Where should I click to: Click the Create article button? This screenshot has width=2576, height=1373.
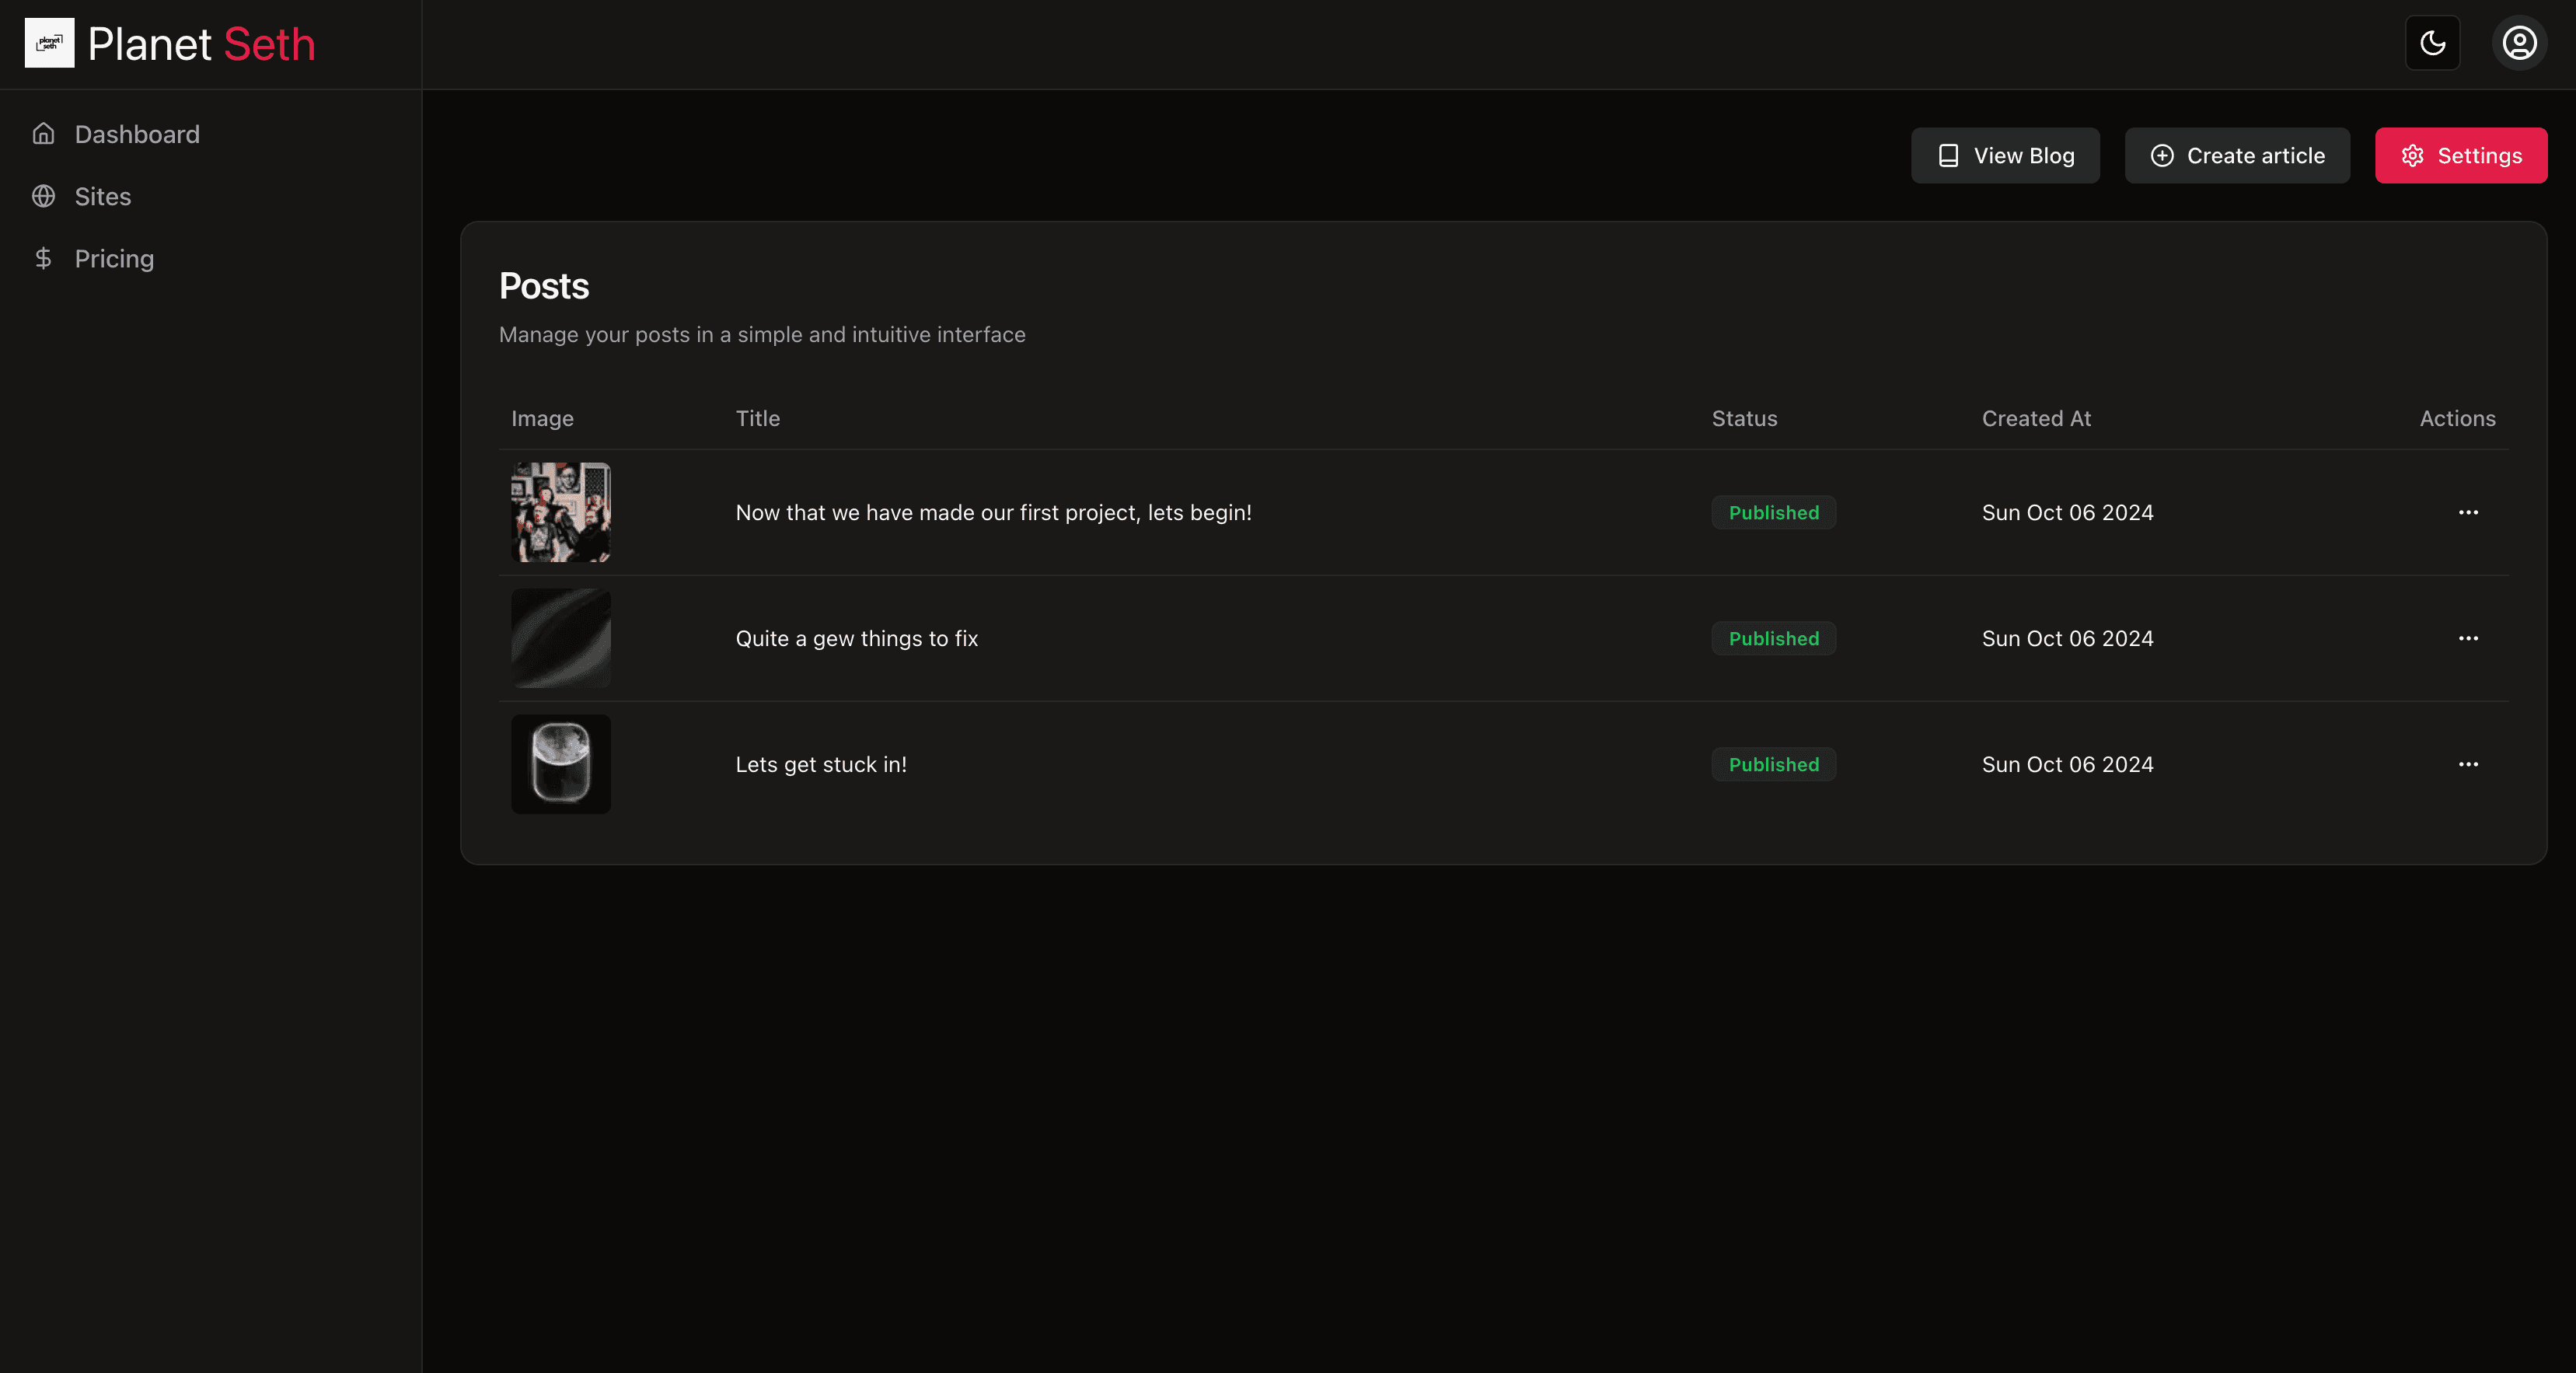(x=2237, y=155)
